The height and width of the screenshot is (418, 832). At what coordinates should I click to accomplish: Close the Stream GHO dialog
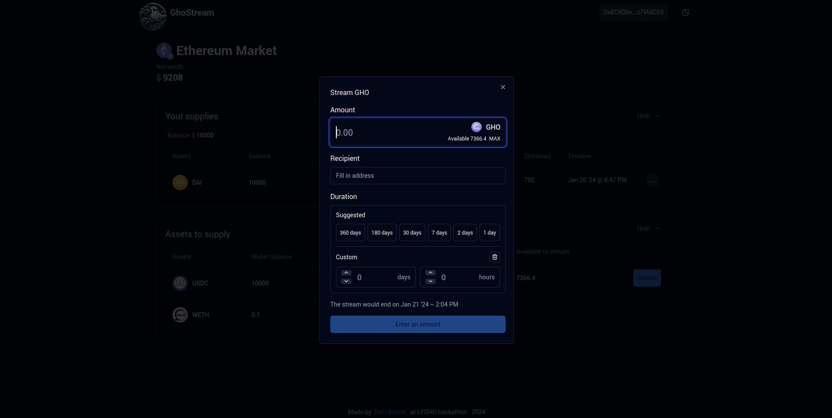pos(503,87)
